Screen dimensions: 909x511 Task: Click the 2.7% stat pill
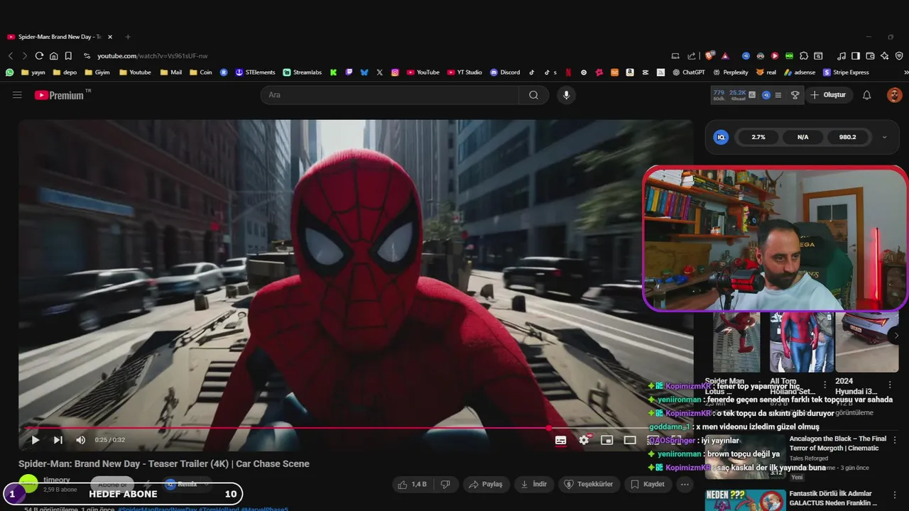coord(758,137)
